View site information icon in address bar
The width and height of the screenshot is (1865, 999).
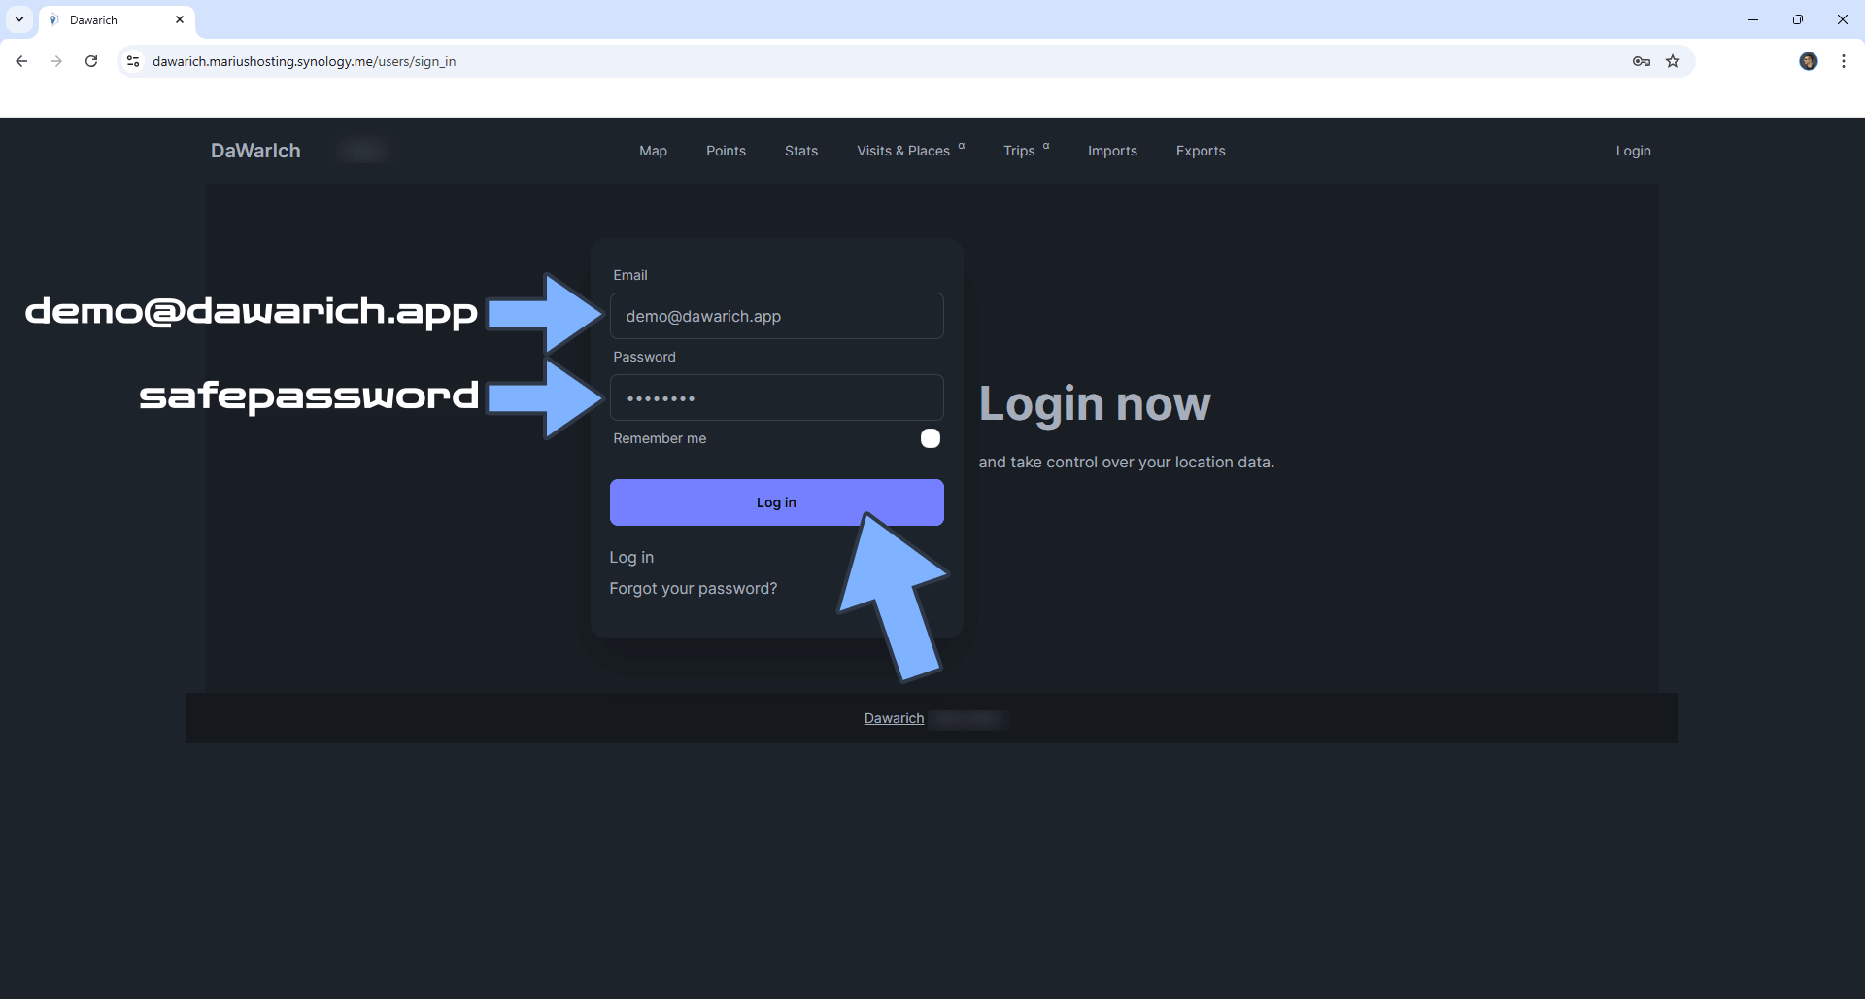(133, 61)
